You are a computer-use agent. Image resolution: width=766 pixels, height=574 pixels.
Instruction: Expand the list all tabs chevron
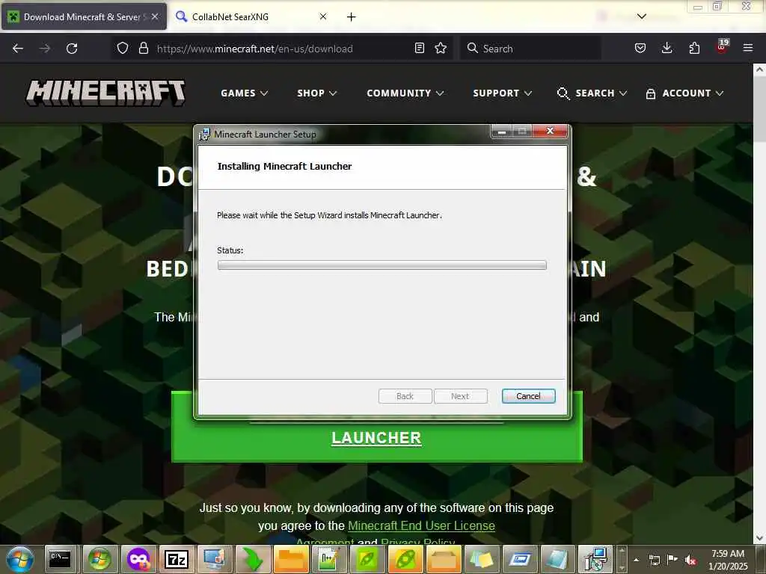click(x=641, y=16)
